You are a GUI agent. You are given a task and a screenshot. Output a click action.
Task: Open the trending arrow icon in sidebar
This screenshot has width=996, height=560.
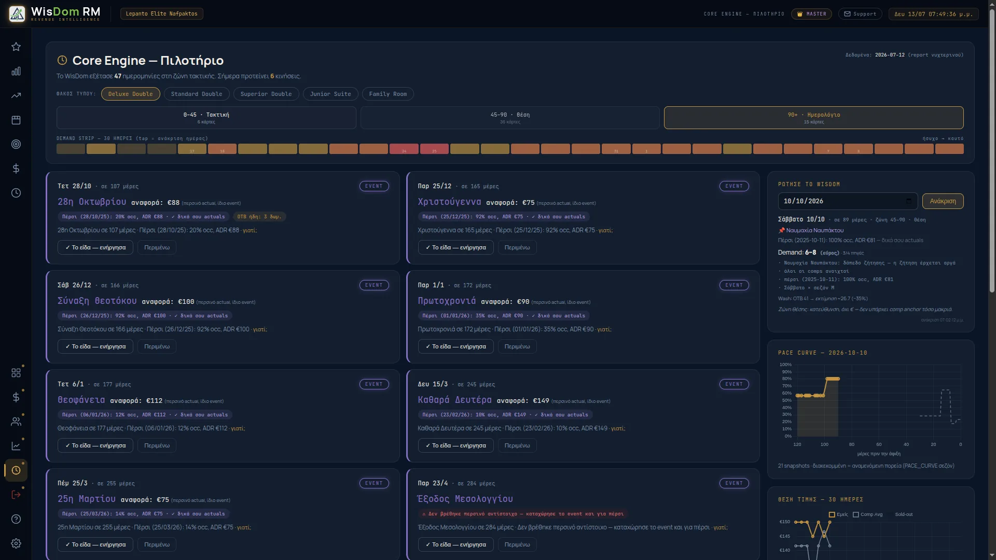(16, 95)
